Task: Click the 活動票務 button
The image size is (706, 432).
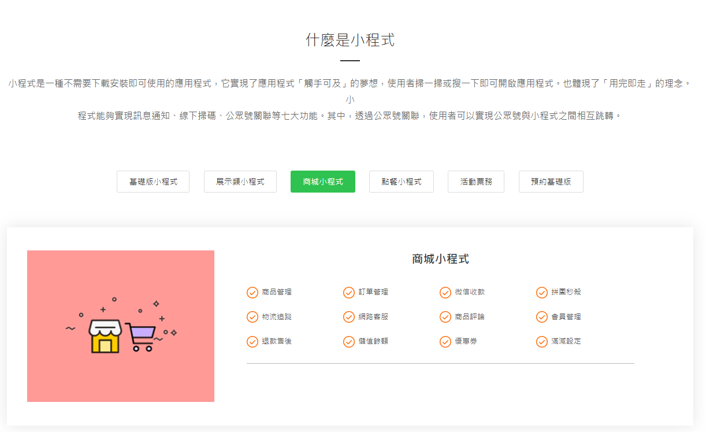Action: 475,181
